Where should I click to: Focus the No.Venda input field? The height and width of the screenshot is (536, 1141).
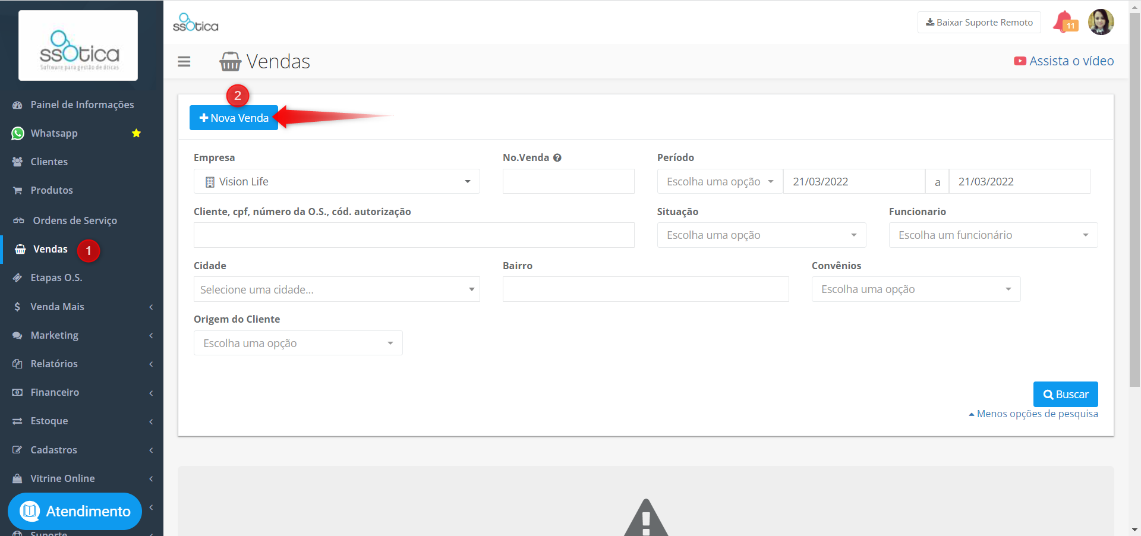click(569, 181)
